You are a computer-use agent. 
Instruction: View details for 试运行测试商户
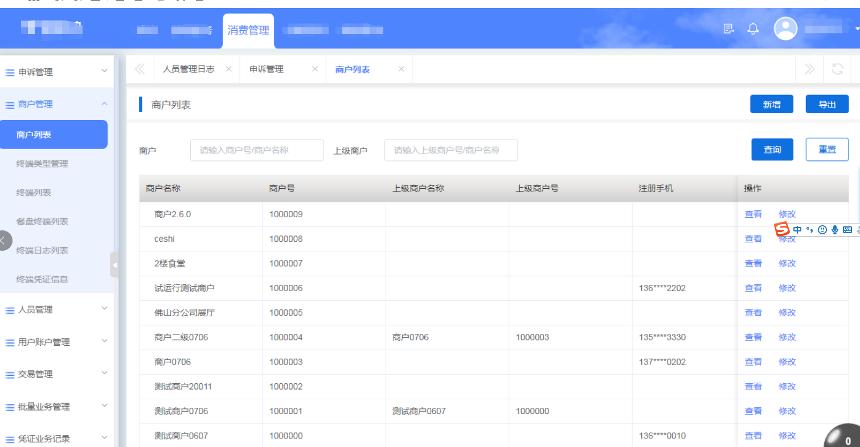[x=753, y=288]
